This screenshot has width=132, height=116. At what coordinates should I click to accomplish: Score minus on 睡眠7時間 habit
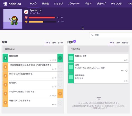[x=60, y=58]
